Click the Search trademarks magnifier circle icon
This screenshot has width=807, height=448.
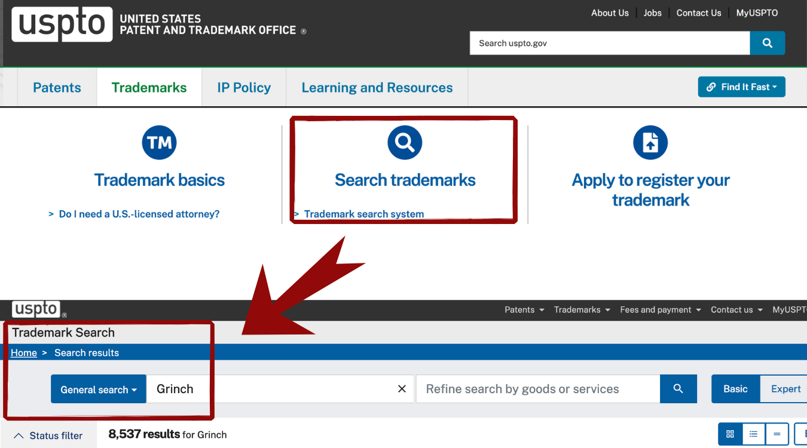(405, 143)
